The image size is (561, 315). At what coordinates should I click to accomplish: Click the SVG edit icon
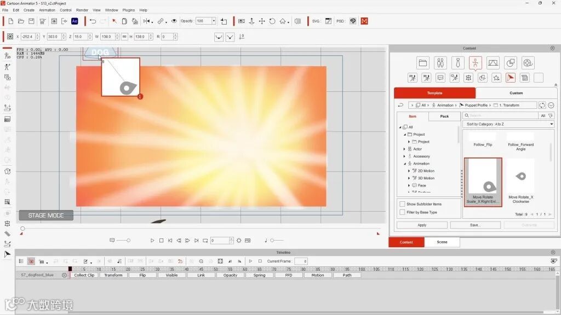click(x=328, y=21)
